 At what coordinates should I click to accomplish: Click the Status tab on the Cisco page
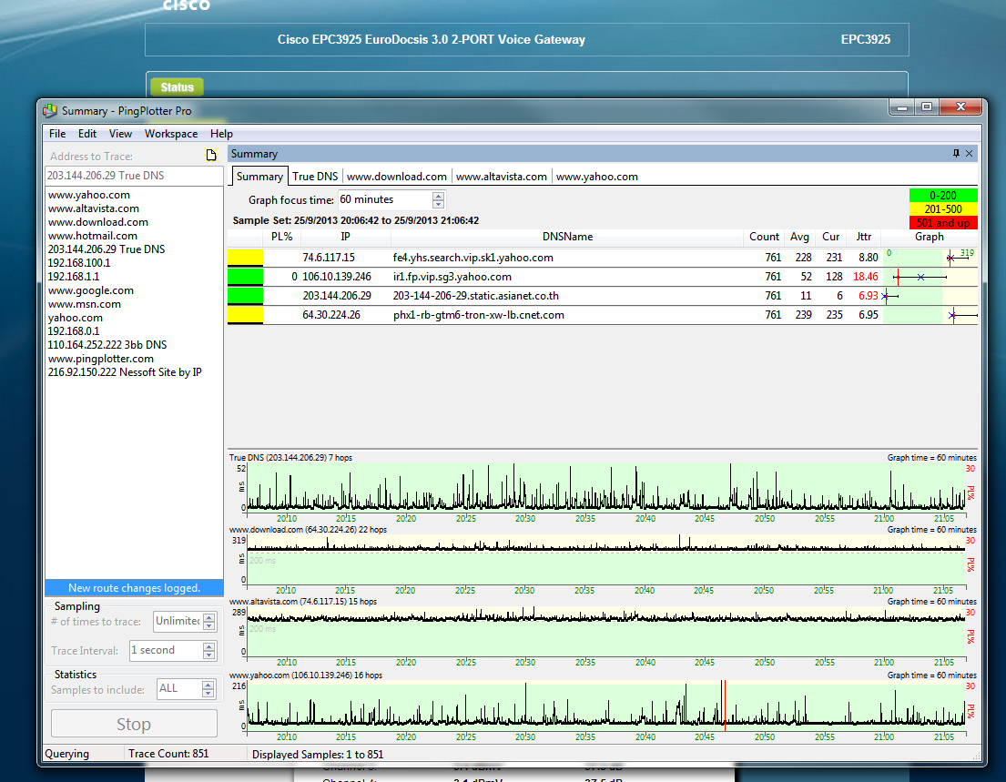coord(177,87)
